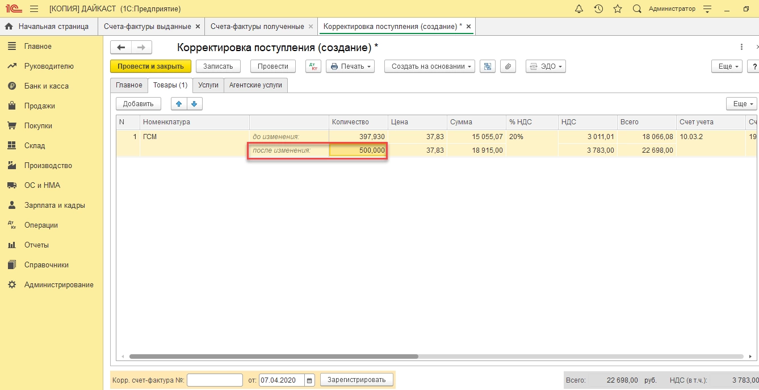Click the Количество column header
This screenshot has height=390, width=759.
(358, 122)
